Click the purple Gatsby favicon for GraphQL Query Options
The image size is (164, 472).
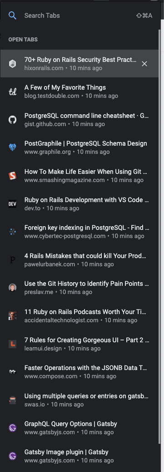coord(12,428)
